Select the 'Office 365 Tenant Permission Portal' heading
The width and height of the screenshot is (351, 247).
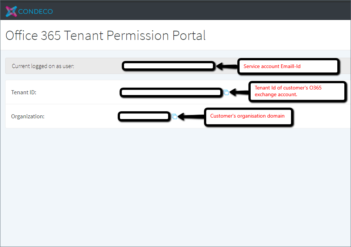105,35
